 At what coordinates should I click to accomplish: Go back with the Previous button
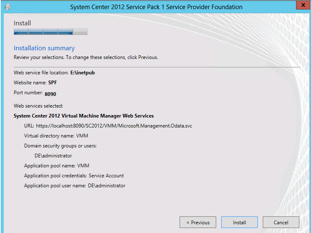pos(197,222)
